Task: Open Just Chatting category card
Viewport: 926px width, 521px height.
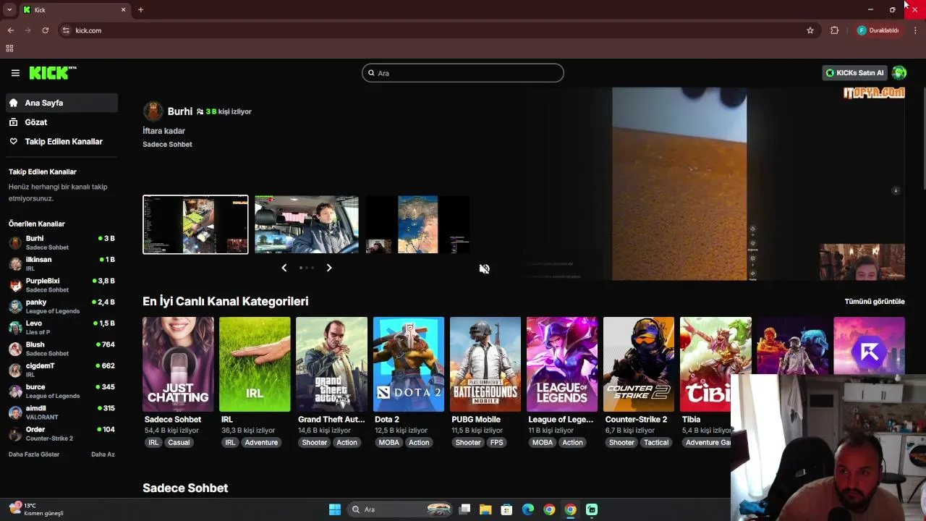Action: [178, 364]
